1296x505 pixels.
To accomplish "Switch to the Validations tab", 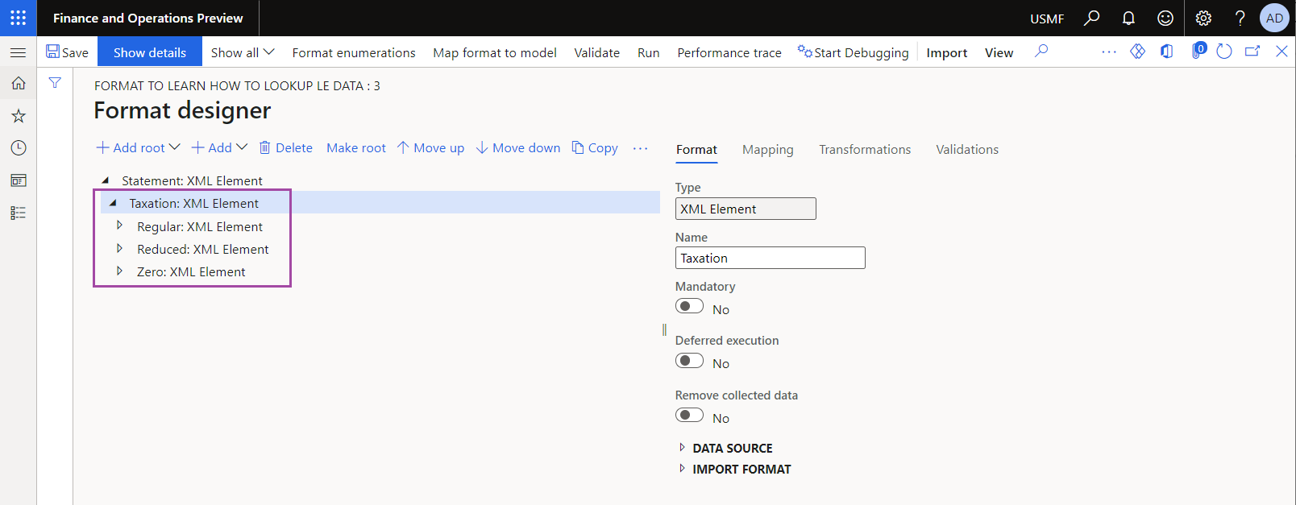I will 967,150.
